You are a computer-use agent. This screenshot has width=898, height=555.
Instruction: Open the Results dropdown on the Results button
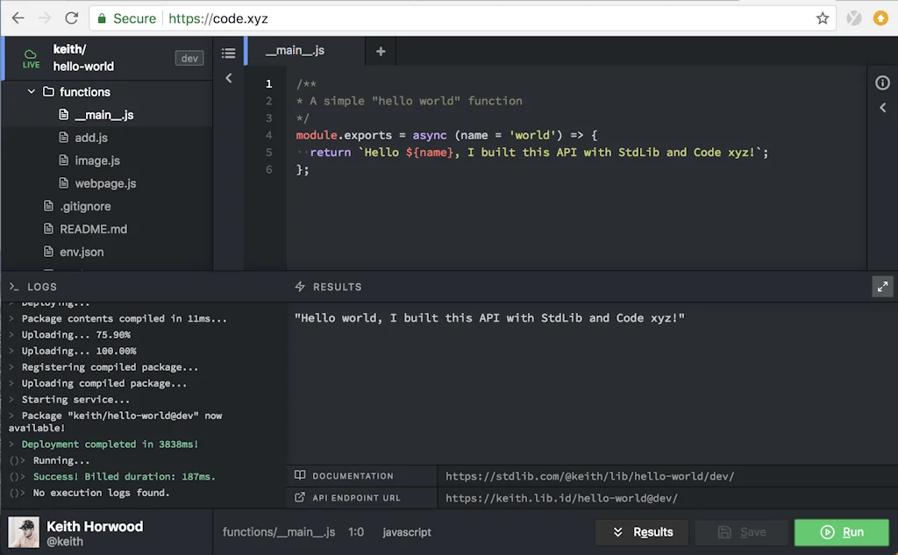point(619,532)
